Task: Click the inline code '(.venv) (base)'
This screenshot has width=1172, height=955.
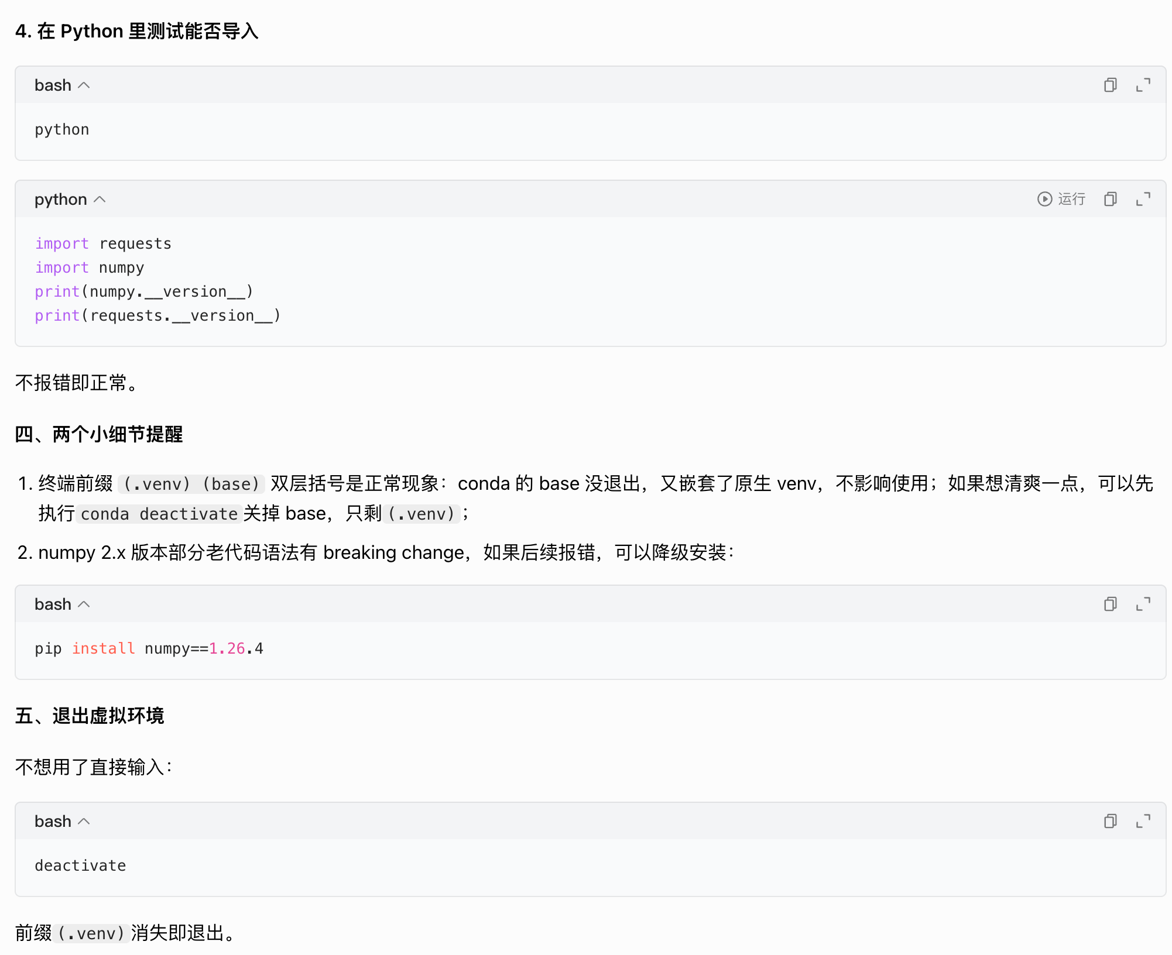Action: tap(191, 484)
